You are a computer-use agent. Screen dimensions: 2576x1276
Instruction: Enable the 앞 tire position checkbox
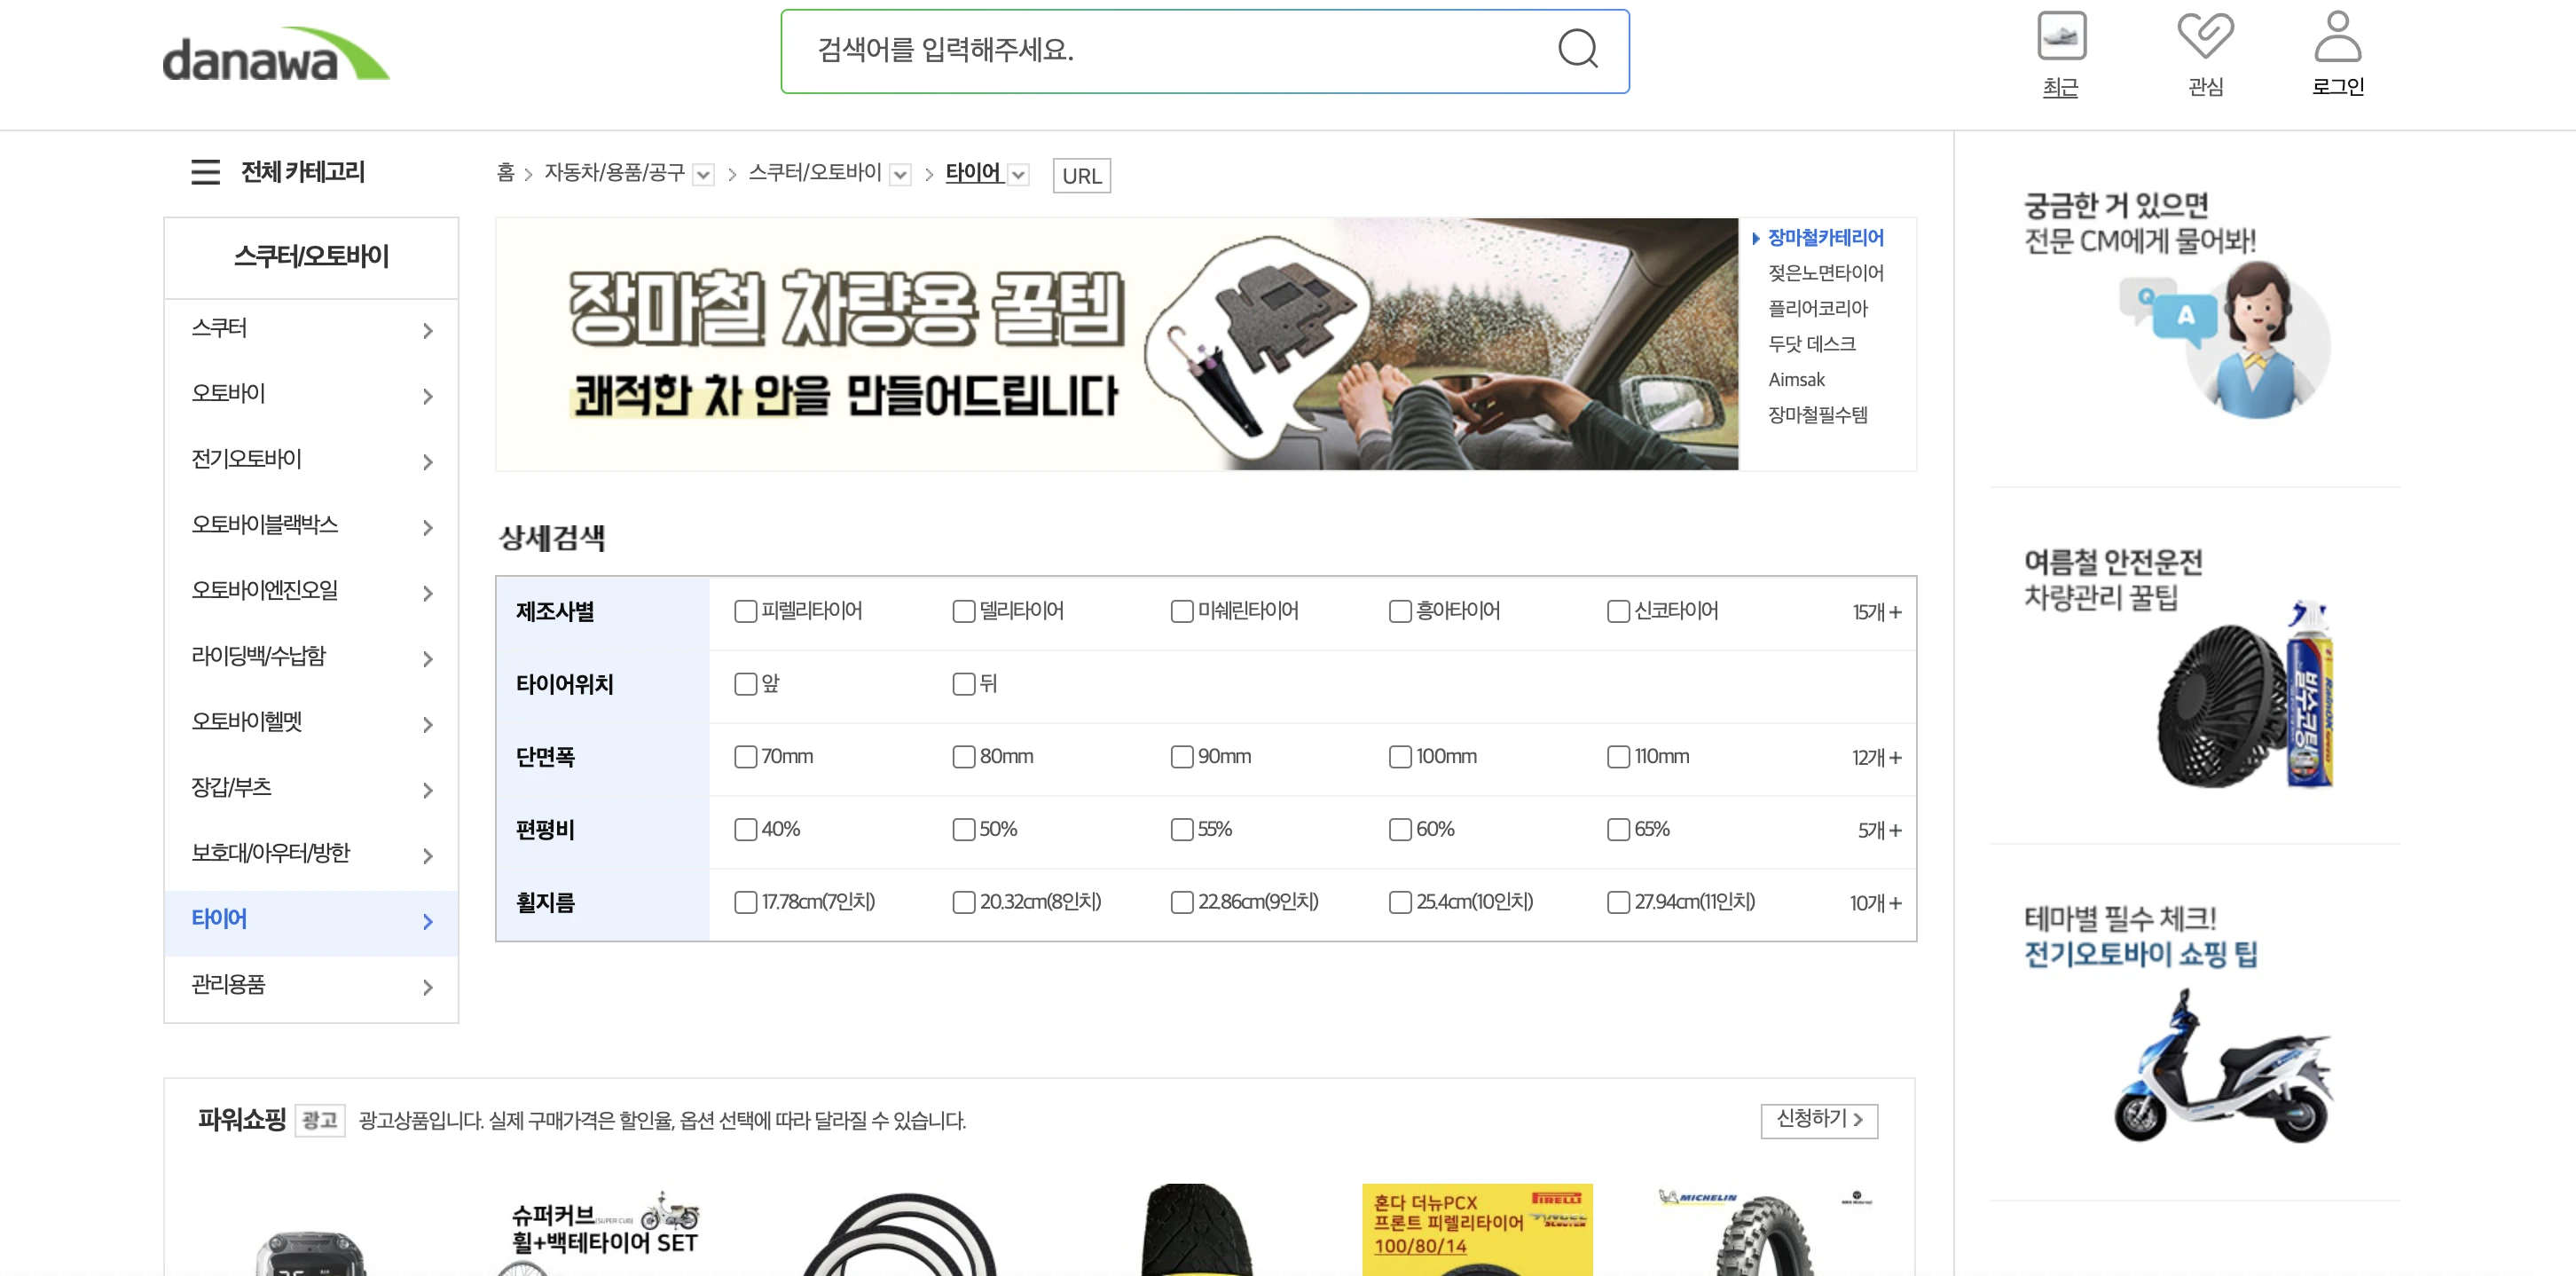click(744, 684)
